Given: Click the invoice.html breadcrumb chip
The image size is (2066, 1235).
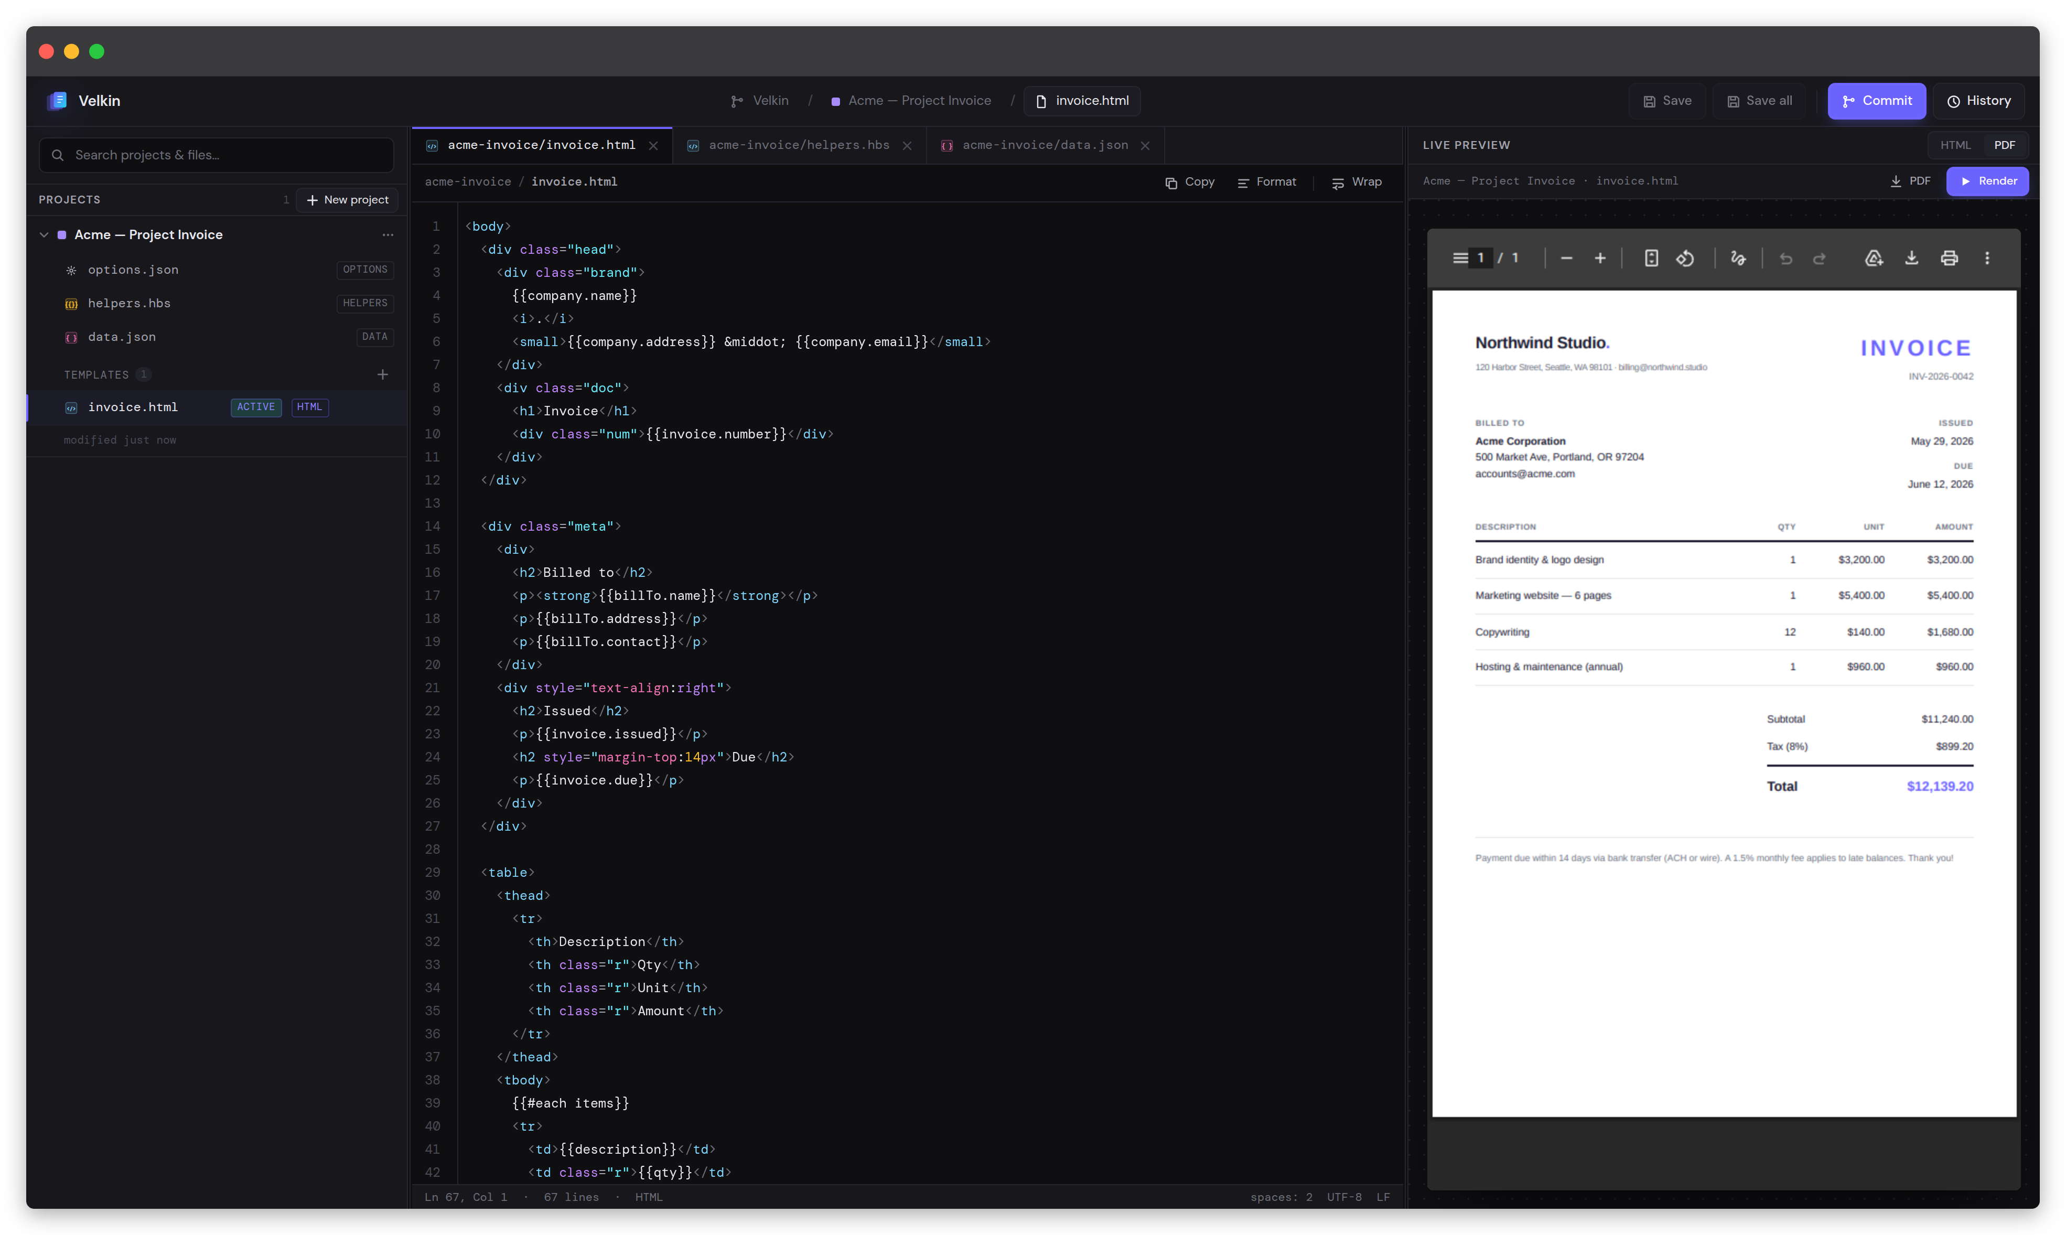Looking at the screenshot, I should [1082, 101].
